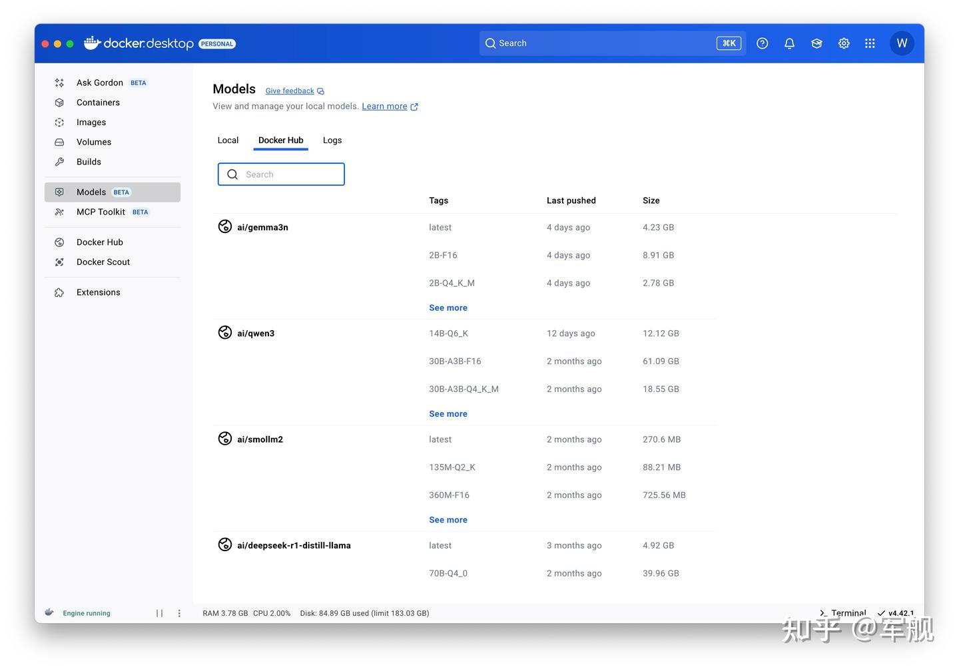Open the Builds panel

[x=88, y=162]
